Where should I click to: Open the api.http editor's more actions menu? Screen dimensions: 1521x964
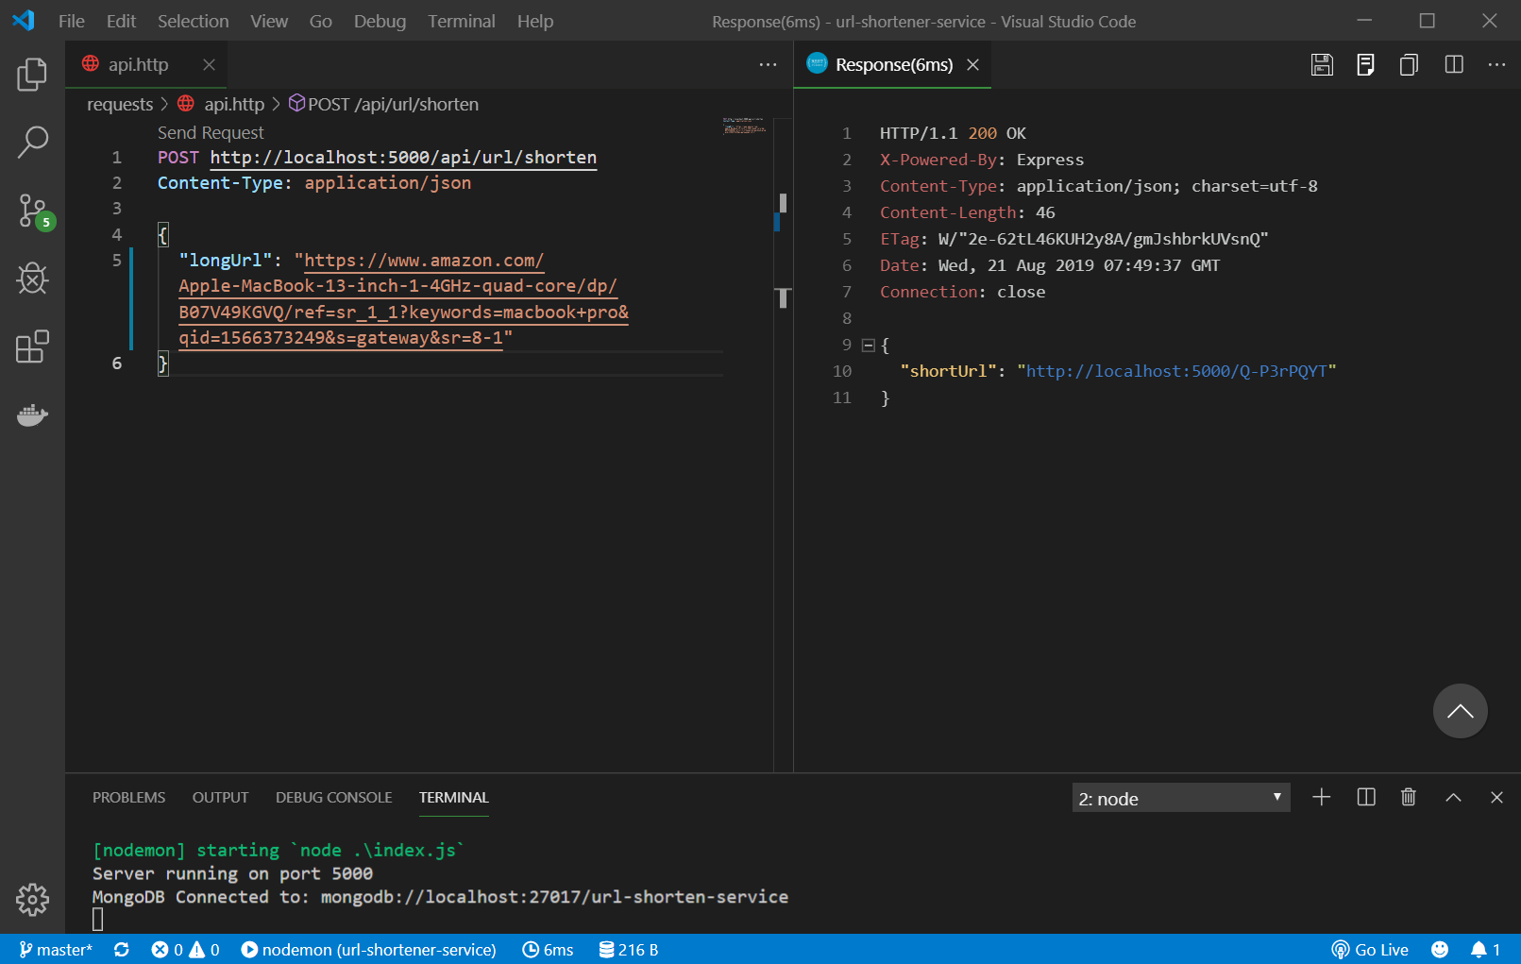coord(768,64)
